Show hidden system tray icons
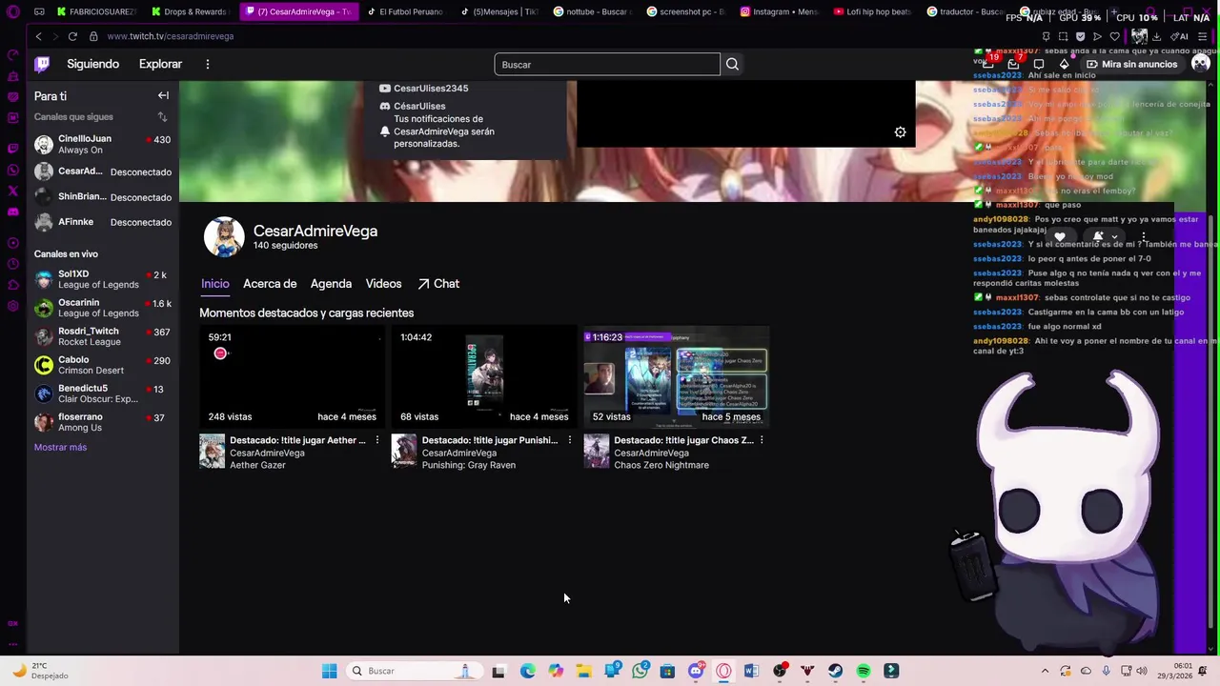Screen dimensions: 1220x686 1045,671
